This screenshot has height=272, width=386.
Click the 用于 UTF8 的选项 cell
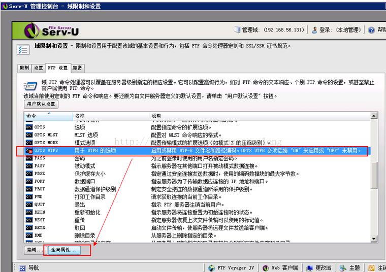[95, 151]
